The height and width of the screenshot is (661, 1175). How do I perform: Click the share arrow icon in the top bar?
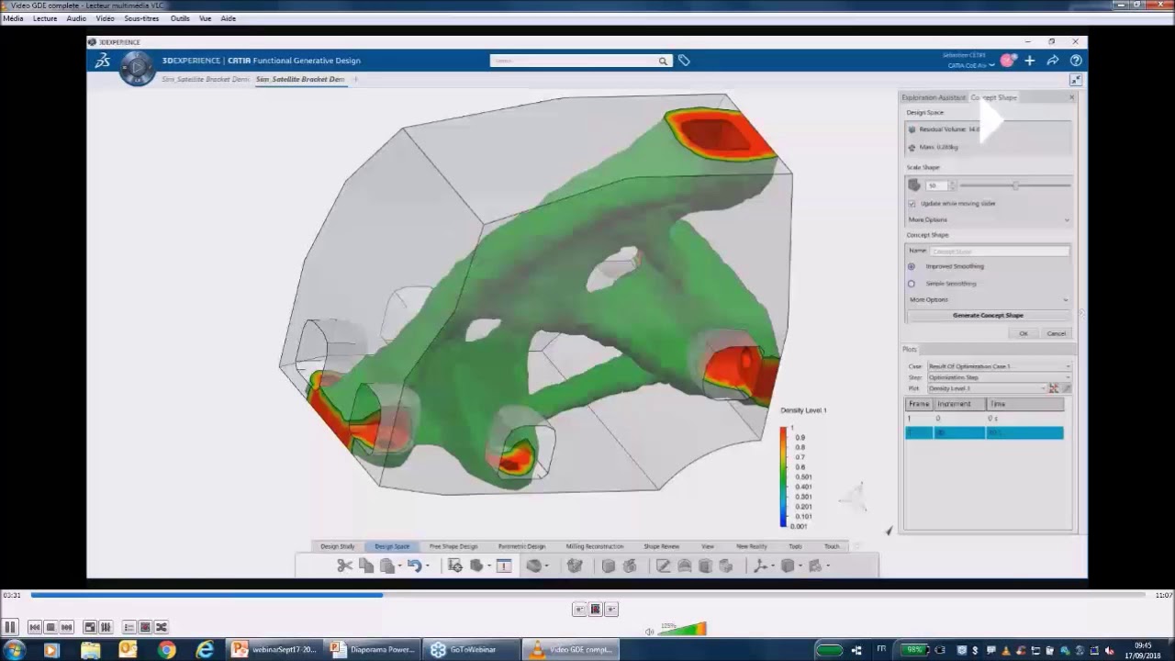pos(1053,61)
